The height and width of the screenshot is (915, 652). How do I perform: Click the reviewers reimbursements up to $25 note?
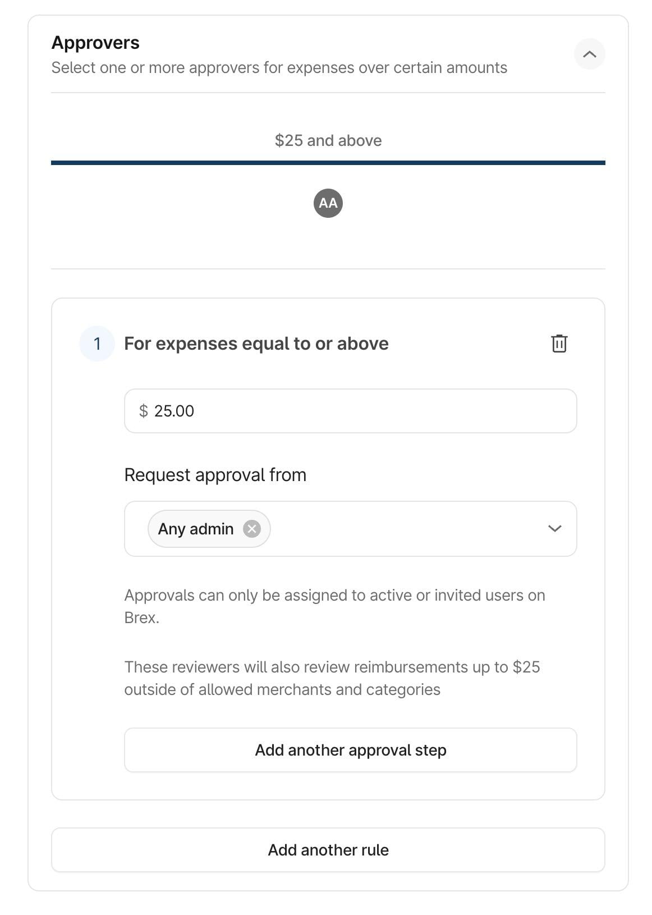click(x=332, y=678)
